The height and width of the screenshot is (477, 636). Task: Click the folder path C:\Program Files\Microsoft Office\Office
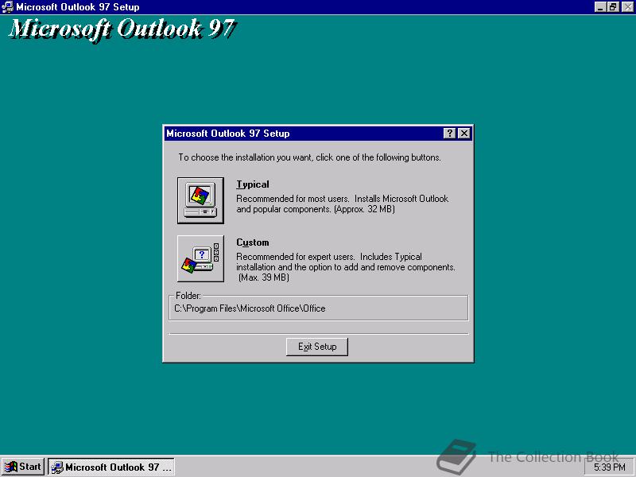coord(250,308)
